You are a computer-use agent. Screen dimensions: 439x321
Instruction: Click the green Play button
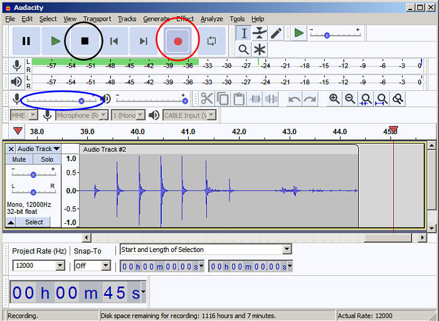tap(55, 41)
